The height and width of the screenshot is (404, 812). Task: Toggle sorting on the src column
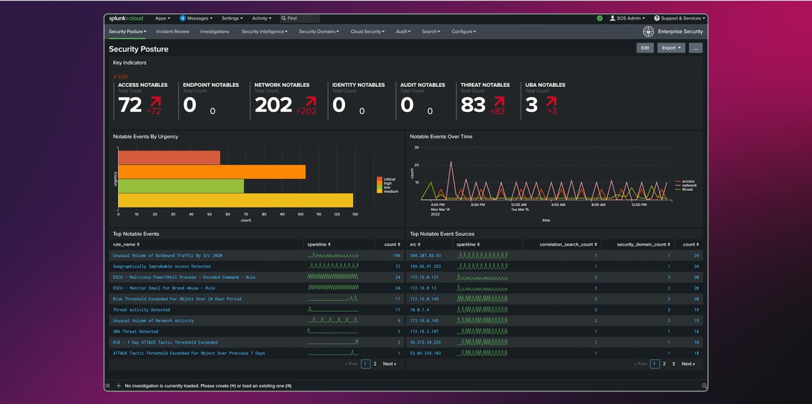point(414,244)
